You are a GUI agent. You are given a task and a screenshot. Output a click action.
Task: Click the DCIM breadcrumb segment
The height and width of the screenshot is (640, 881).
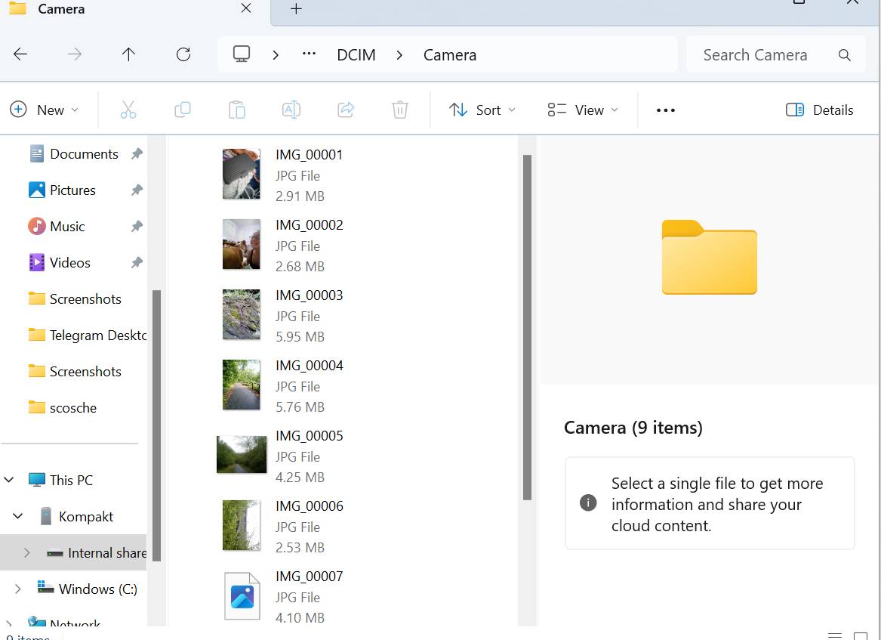click(x=356, y=55)
